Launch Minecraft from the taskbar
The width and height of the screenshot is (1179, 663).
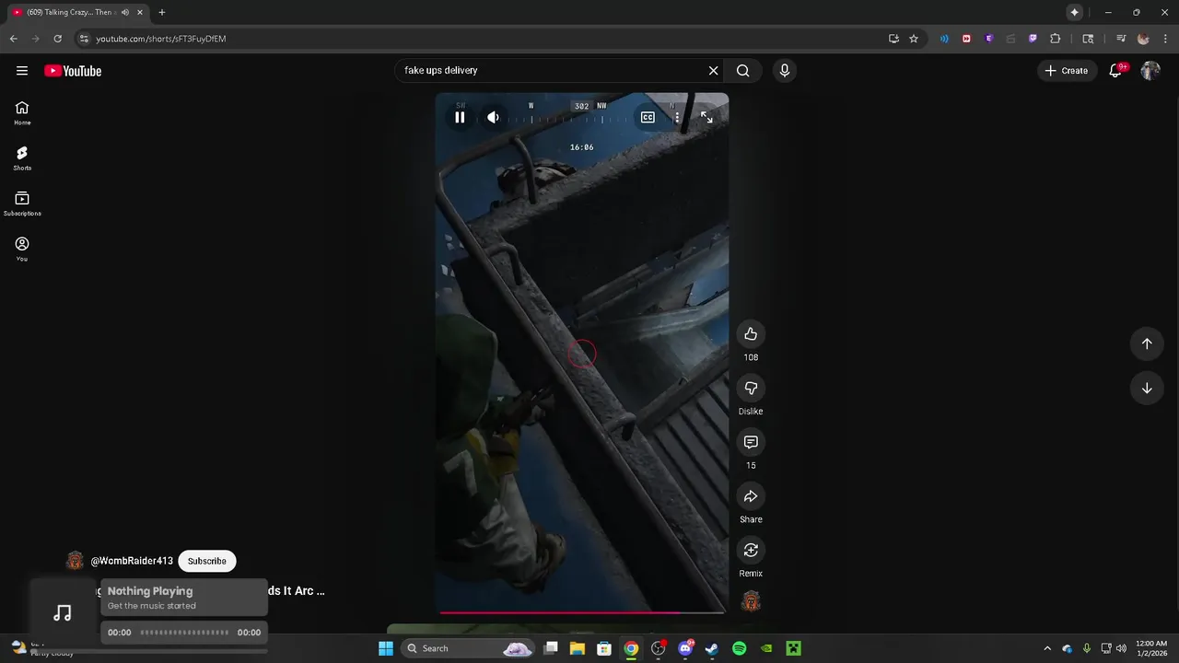[793, 648]
